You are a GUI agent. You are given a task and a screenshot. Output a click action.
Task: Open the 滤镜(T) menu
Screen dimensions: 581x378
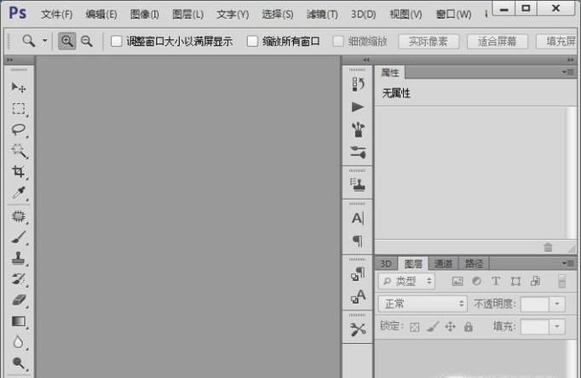320,14
